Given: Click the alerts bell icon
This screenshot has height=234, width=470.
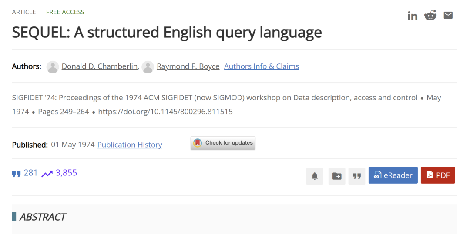Looking at the screenshot, I should point(315,176).
